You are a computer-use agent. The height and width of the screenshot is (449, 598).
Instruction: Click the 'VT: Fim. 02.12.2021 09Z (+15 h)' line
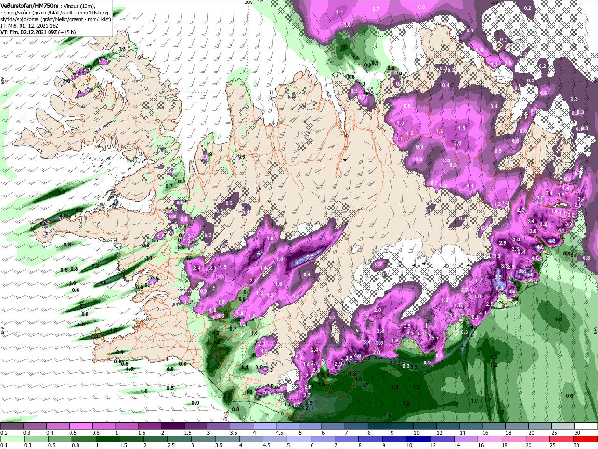pos(38,33)
